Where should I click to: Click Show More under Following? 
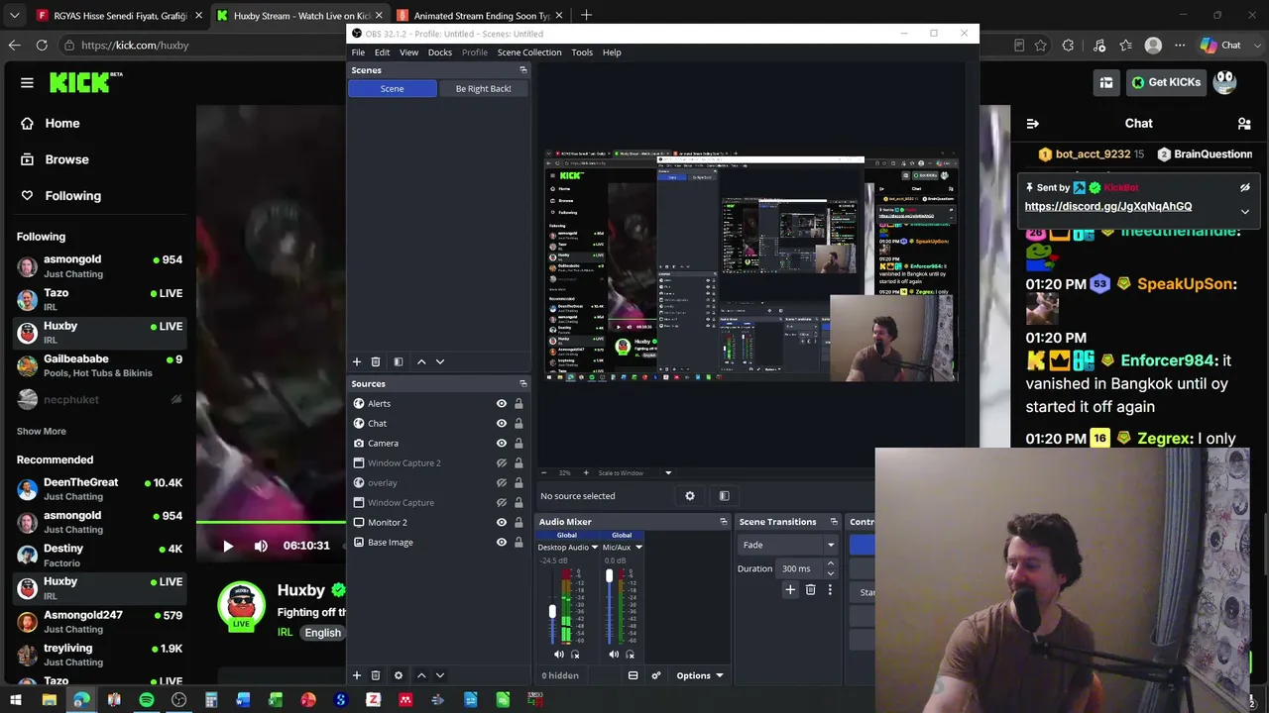[x=42, y=432]
